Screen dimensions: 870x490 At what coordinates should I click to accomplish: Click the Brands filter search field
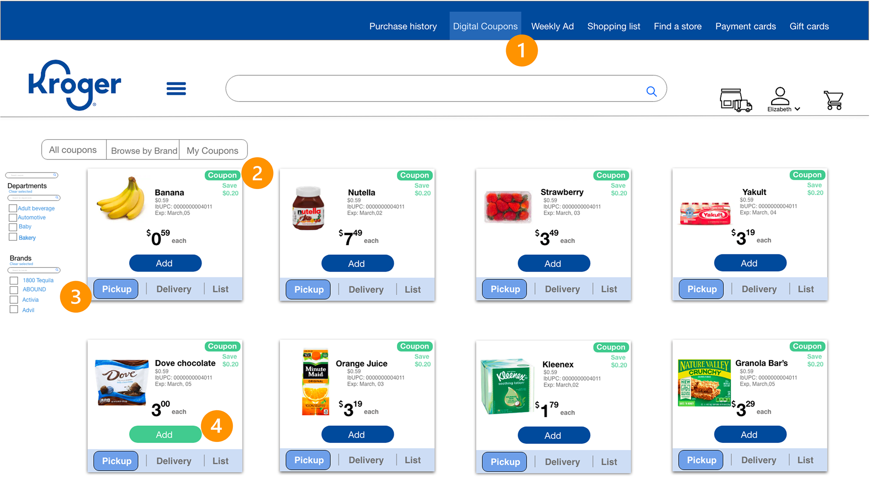click(x=34, y=270)
